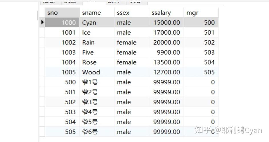Select the 99999.00 salary in 爷1号 row
The height and width of the screenshot is (142, 269).
pyautogui.click(x=166, y=82)
